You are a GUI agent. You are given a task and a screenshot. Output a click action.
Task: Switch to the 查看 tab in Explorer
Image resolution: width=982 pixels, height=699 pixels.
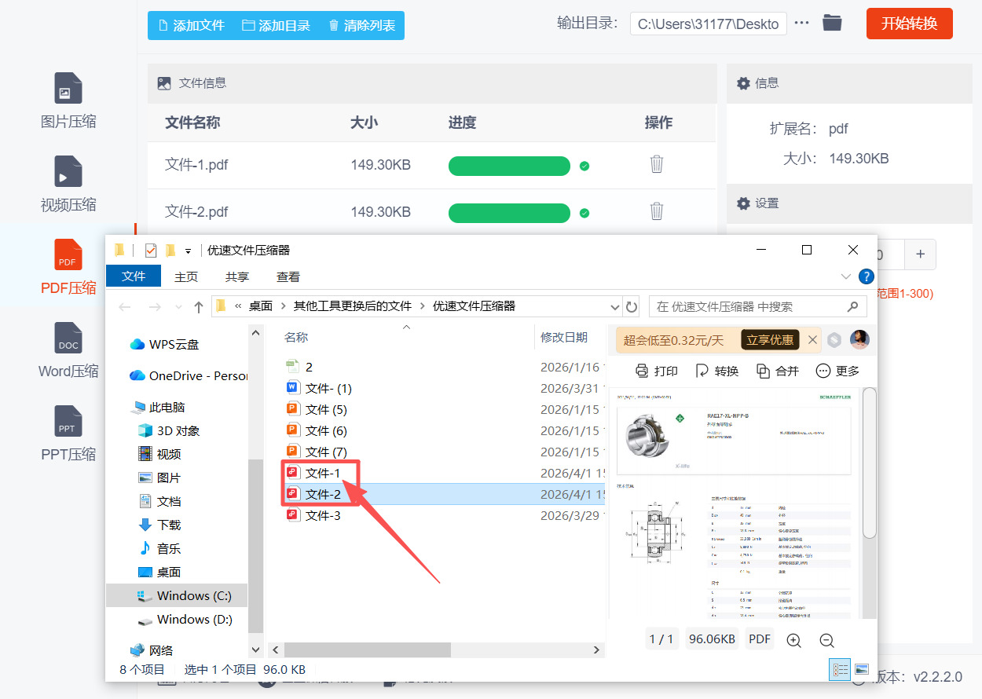(x=288, y=276)
